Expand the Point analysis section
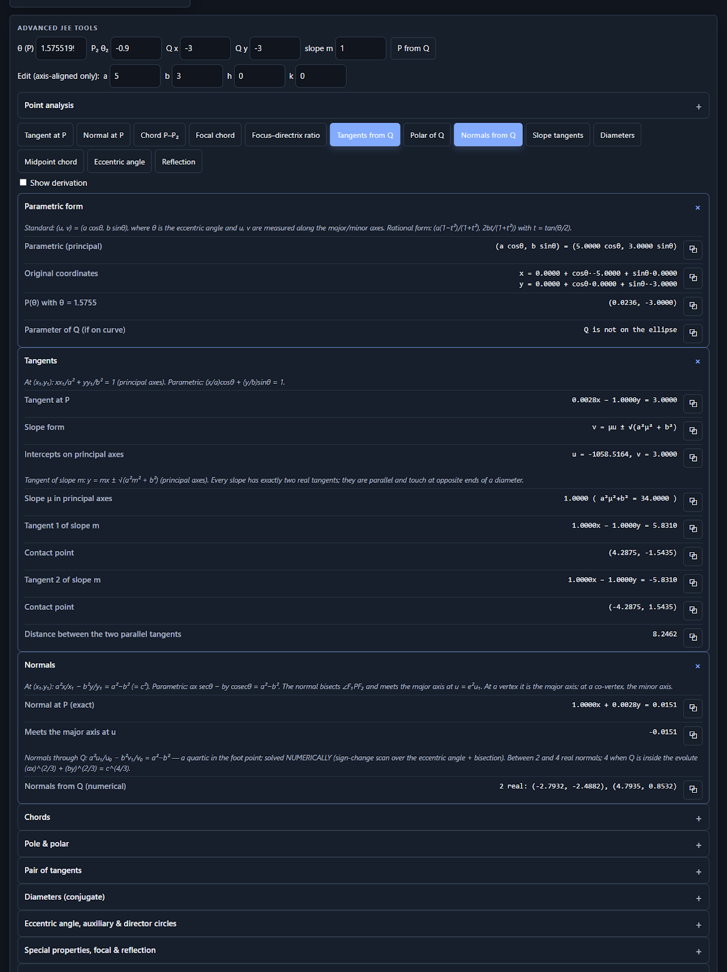This screenshot has height=972, width=727. [363, 106]
